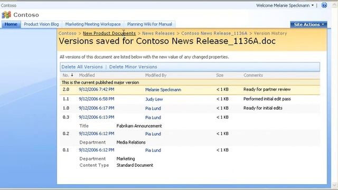Switch to the Marketing Meeting Workspace tab
The width and height of the screenshot is (338, 190).
tap(93, 24)
